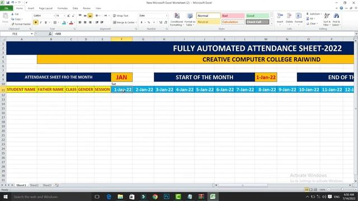The image size is (358, 201).
Task: Switch to the Insert ribbon tab
Action: 31,8
